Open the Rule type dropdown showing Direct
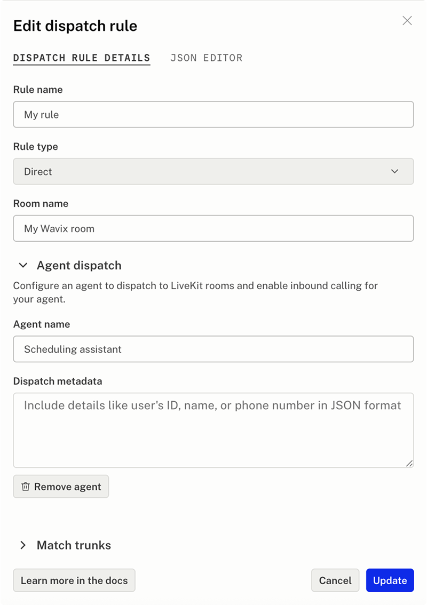Viewport: 427px width, 605px height. [x=213, y=171]
